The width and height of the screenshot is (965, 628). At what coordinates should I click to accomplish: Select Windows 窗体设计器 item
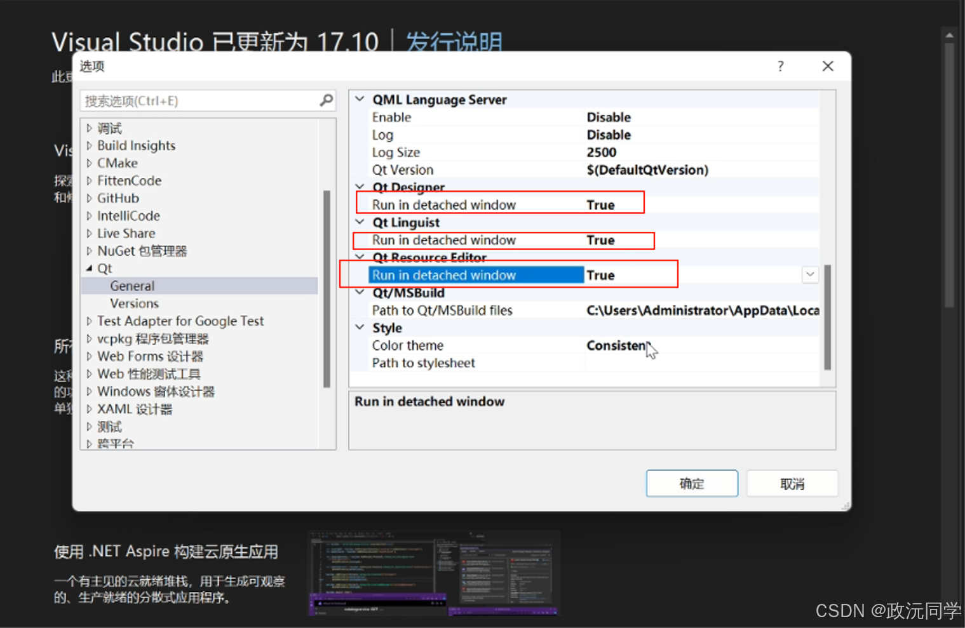156,391
